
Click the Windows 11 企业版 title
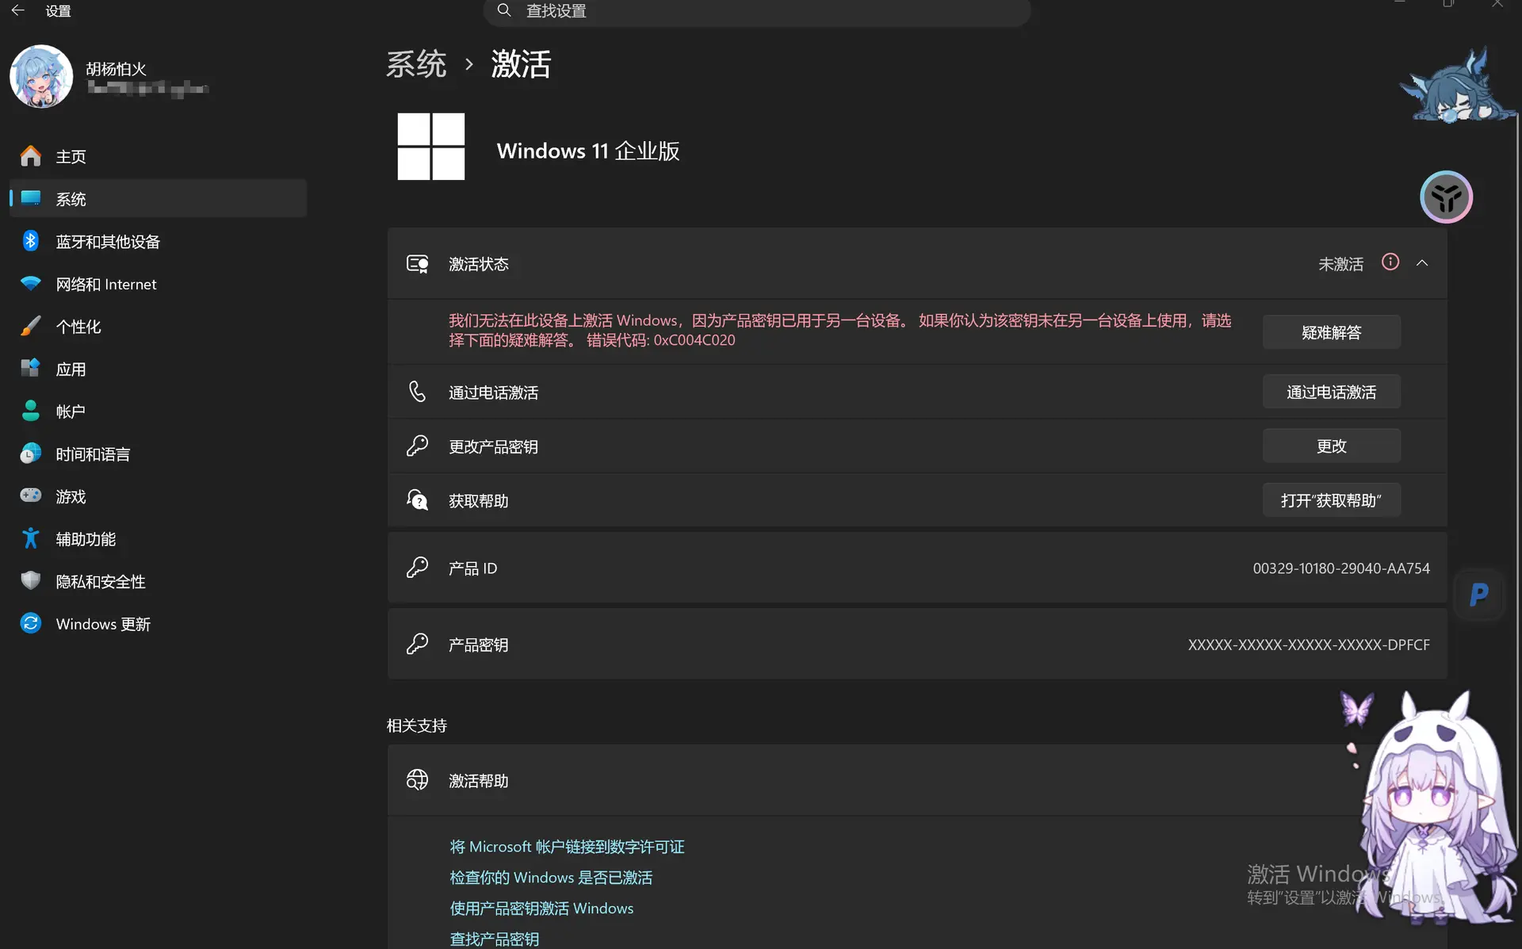point(588,151)
